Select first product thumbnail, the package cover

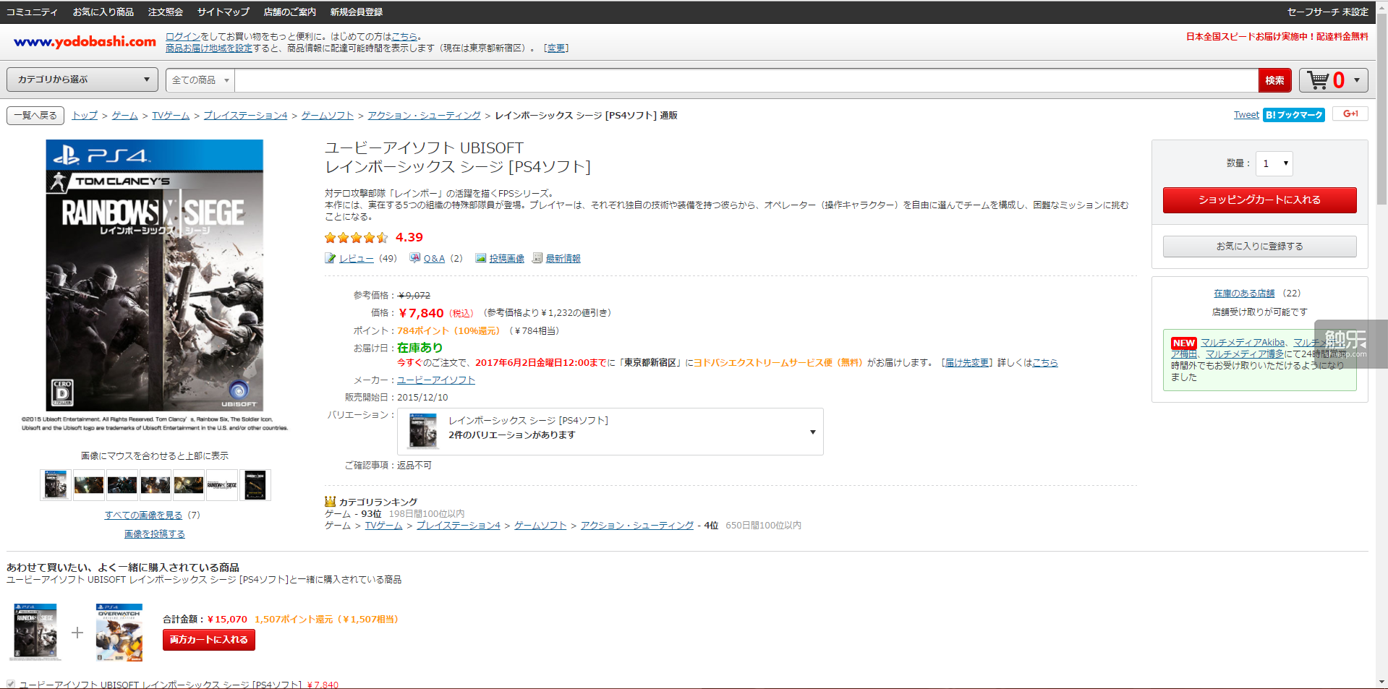[56, 485]
